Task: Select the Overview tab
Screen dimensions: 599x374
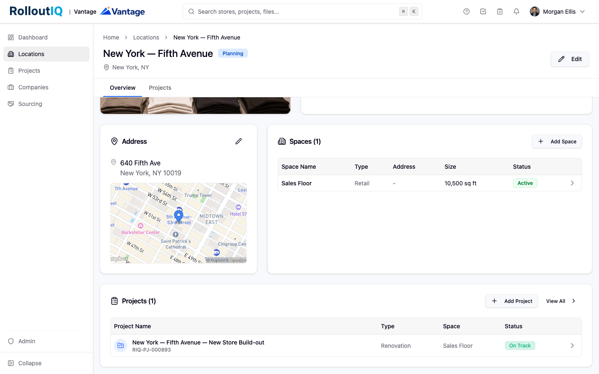Action: pos(123,88)
